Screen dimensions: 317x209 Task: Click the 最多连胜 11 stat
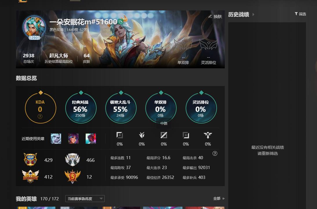tap(120, 158)
